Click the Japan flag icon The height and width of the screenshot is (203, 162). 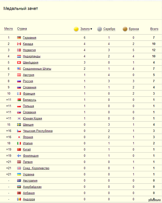19,137
